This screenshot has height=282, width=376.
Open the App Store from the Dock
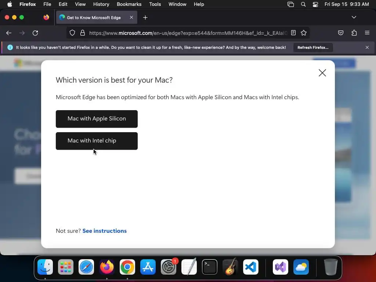coord(148,267)
